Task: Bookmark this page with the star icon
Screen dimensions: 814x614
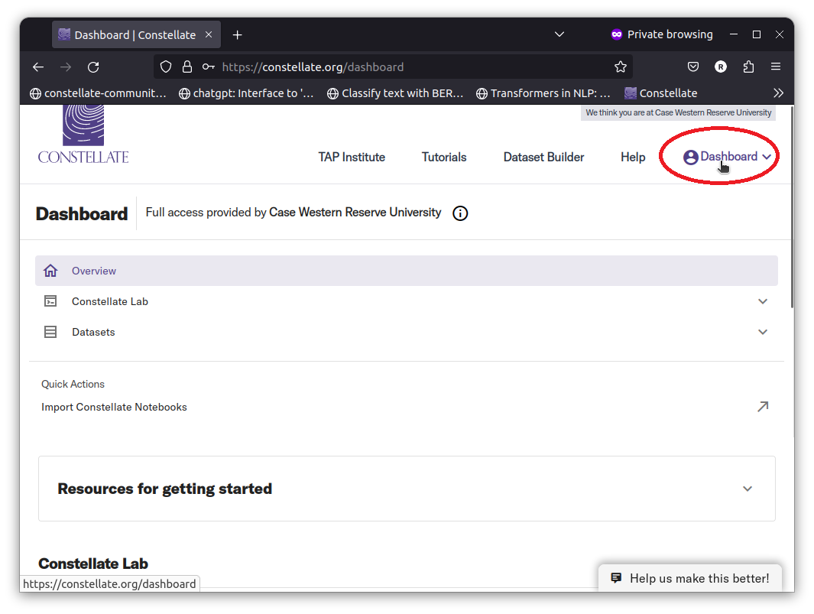Action: tap(621, 67)
